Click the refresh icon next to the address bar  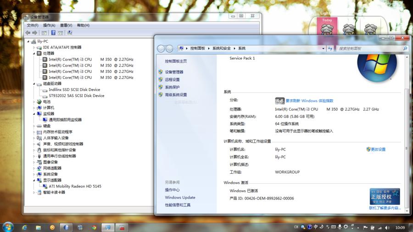pos(330,49)
